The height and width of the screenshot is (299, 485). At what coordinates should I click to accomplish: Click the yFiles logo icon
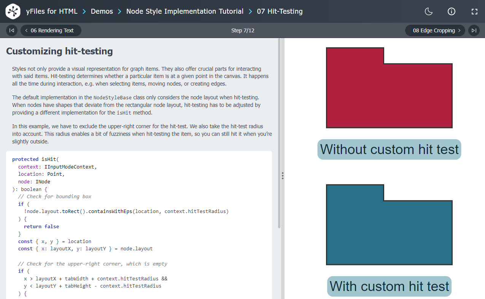point(13,11)
